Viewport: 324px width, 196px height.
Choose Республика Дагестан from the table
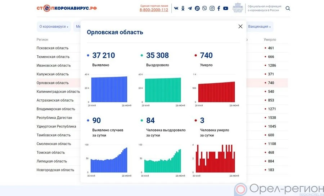[54, 118]
